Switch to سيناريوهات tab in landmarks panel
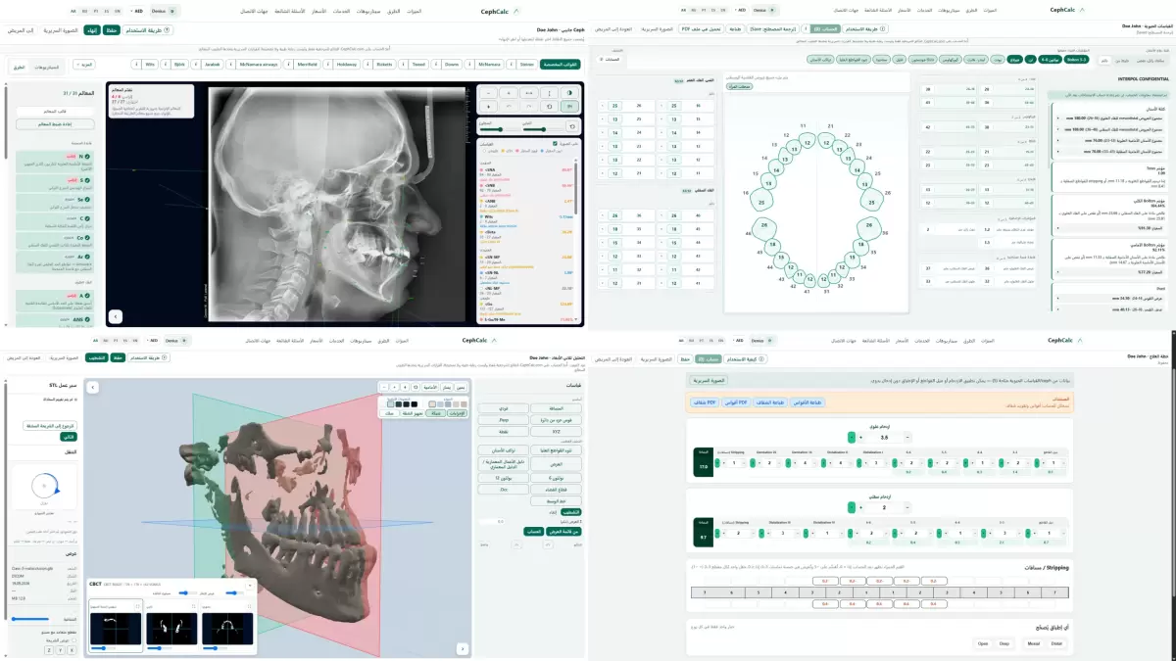The image size is (1176, 661). (49, 67)
